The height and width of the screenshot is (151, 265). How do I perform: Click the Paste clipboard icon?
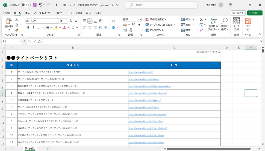pyautogui.click(x=9, y=21)
